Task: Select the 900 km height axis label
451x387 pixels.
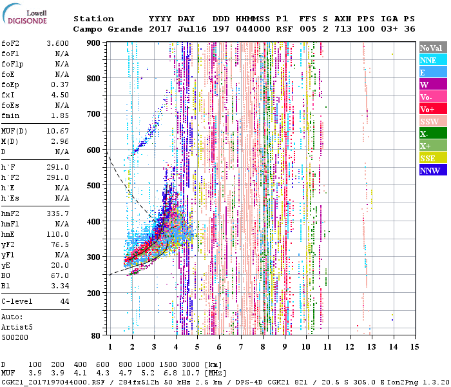Action: coord(95,43)
